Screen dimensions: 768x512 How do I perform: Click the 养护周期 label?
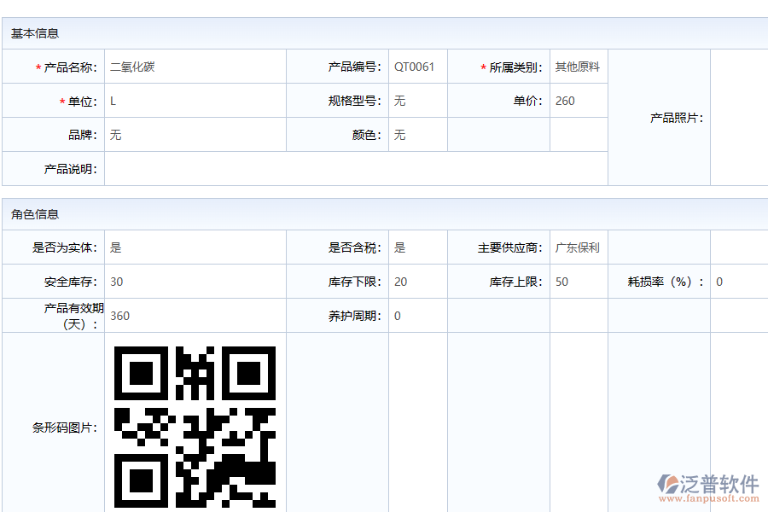point(355,316)
